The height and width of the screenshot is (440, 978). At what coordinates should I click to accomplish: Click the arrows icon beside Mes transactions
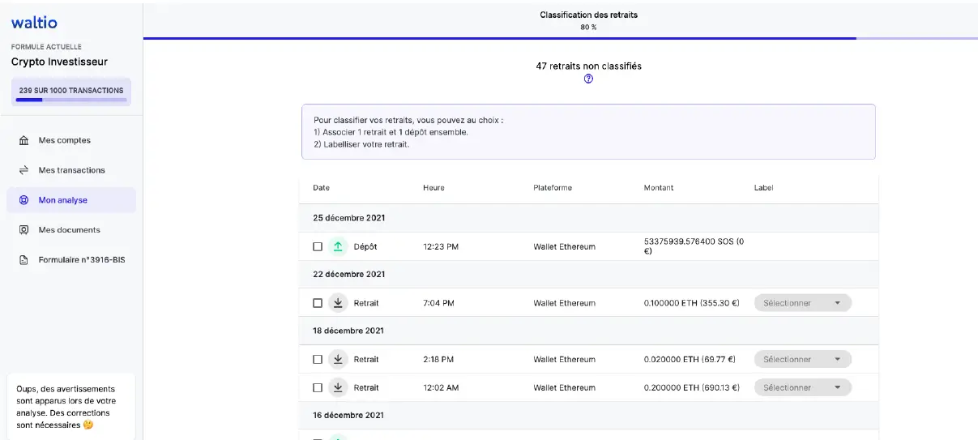tap(23, 171)
